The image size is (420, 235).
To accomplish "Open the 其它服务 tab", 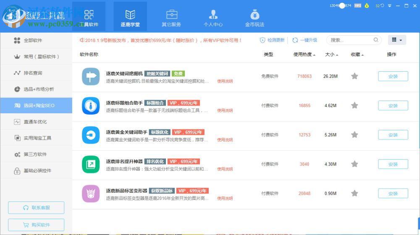I will pyautogui.click(x=171, y=18).
